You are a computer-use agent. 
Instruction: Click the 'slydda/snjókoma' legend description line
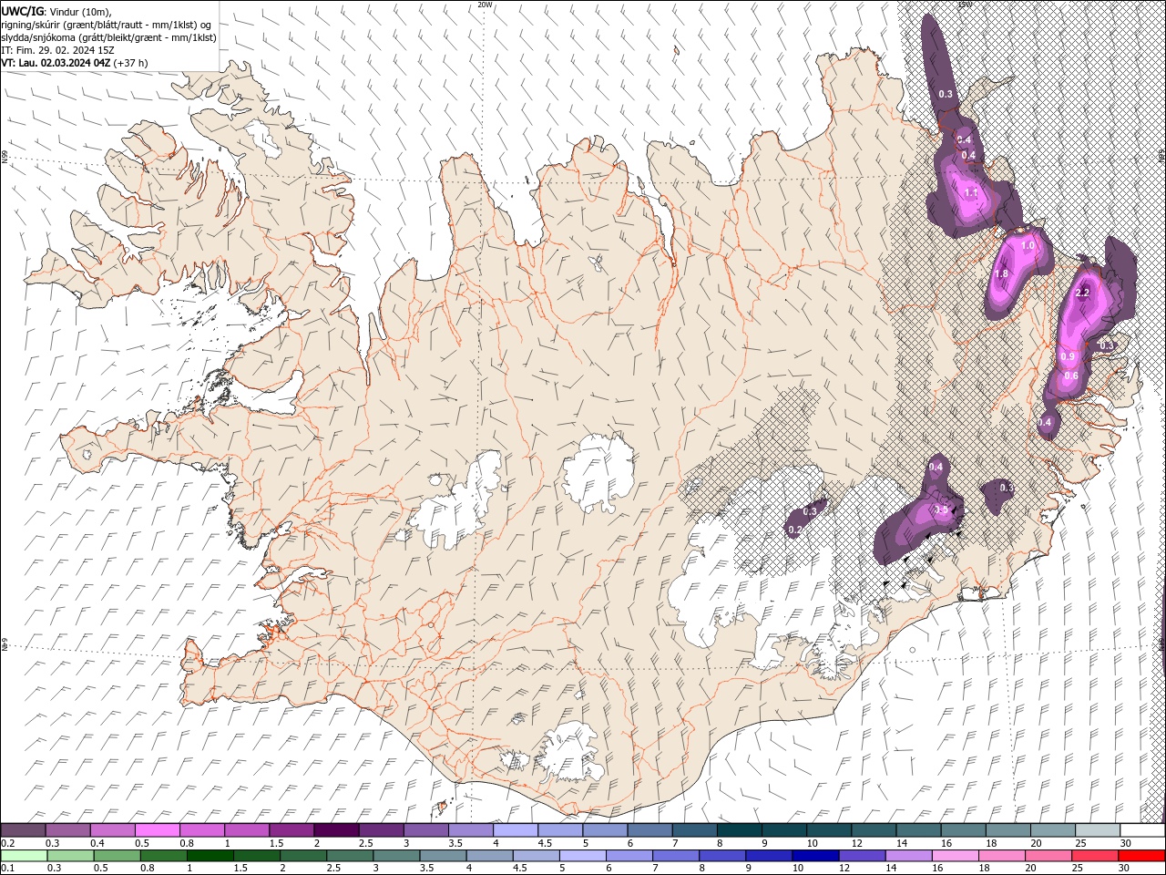click(108, 37)
